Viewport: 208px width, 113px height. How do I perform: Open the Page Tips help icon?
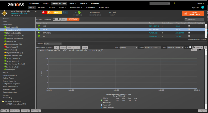coord(203,8)
